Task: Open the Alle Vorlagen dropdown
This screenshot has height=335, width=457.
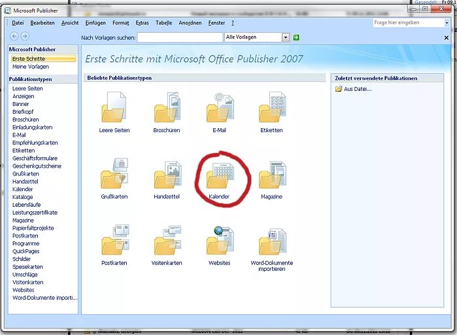Action: (x=286, y=37)
